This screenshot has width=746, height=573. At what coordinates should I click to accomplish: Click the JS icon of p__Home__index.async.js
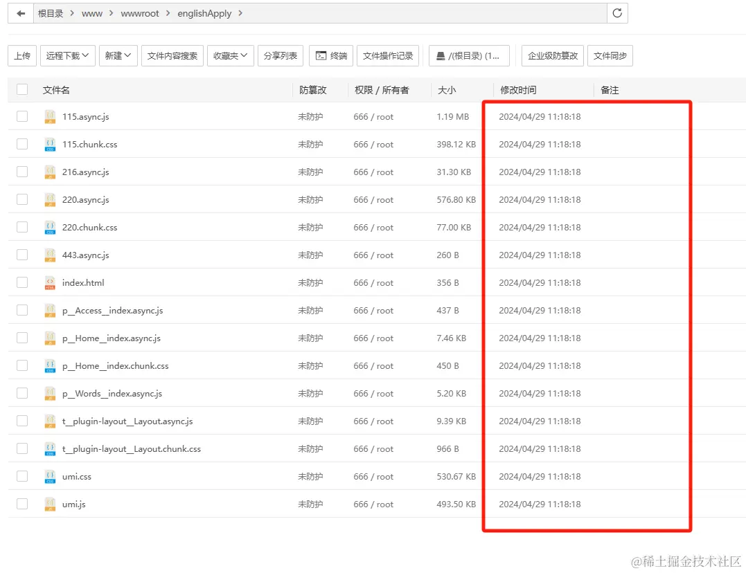point(50,338)
